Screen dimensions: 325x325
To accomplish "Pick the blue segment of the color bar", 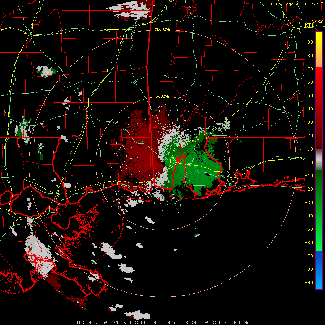I will pyautogui.click(x=319, y=270).
